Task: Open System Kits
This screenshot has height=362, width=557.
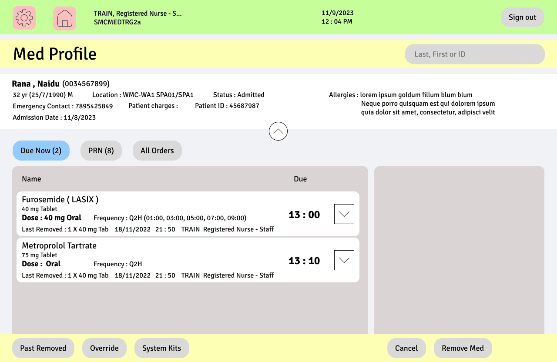Action: [162, 348]
